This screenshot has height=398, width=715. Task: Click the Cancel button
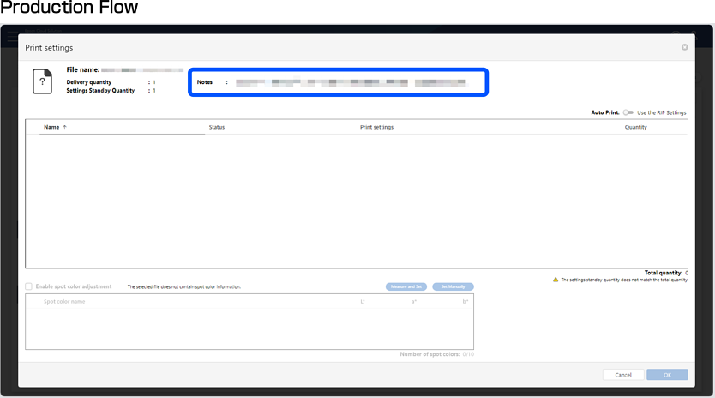[623, 375]
